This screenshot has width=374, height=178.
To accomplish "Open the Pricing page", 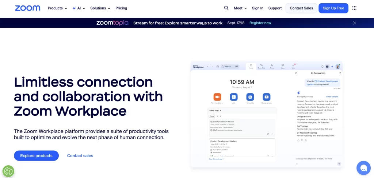I will point(121,8).
